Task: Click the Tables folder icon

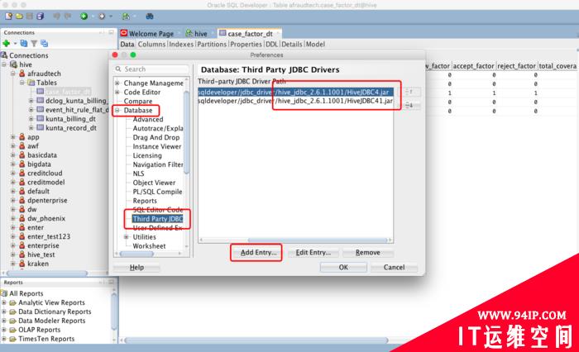Action: [31, 83]
